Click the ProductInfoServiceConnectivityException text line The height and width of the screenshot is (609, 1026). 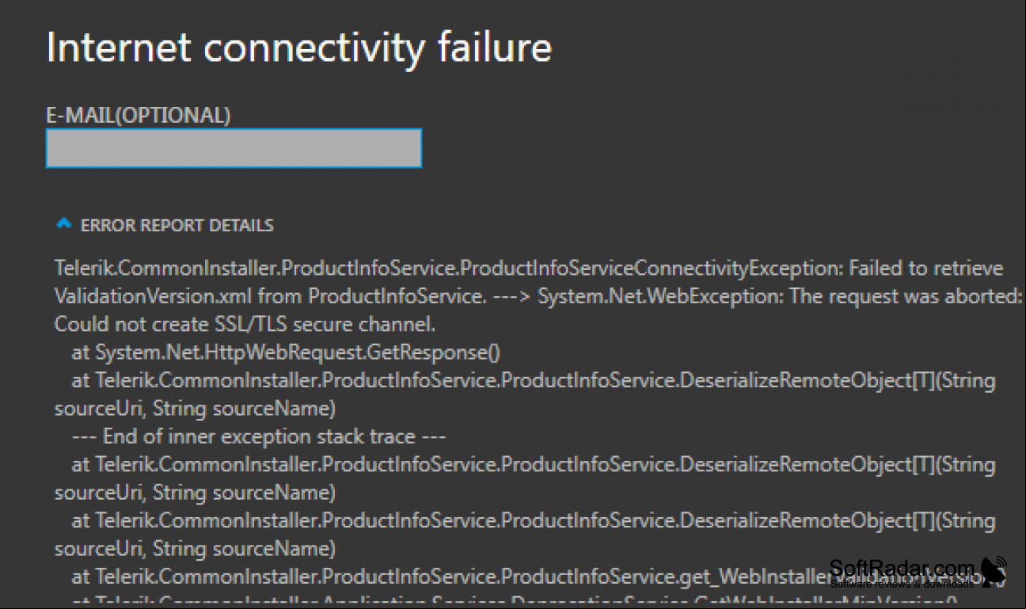tap(528, 268)
